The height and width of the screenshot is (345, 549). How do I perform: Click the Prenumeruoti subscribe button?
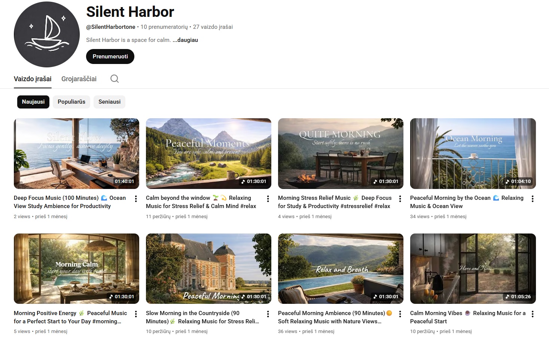click(x=110, y=57)
